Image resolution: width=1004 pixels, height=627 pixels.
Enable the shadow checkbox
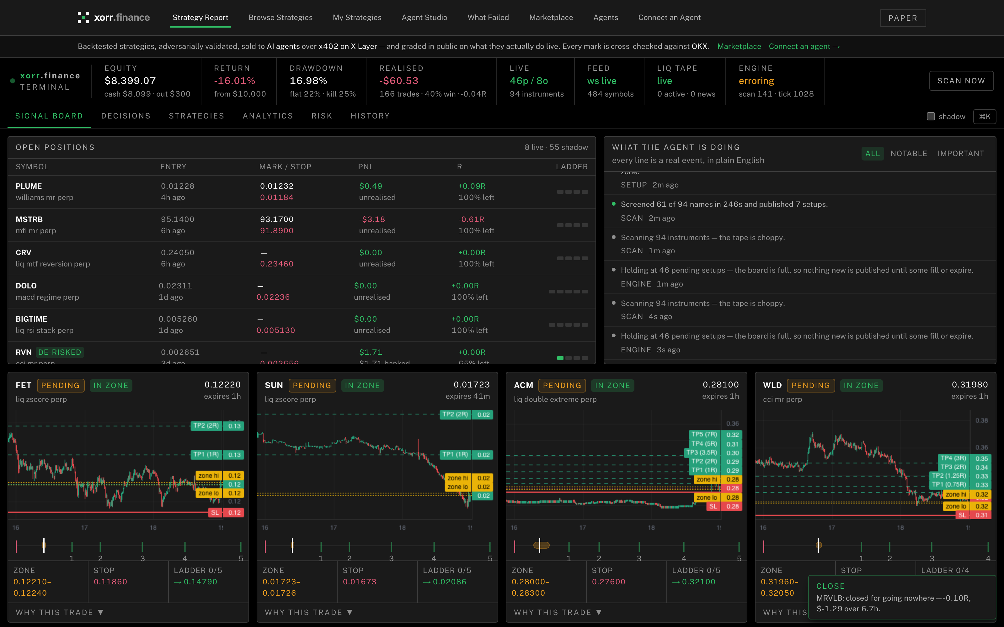point(931,117)
